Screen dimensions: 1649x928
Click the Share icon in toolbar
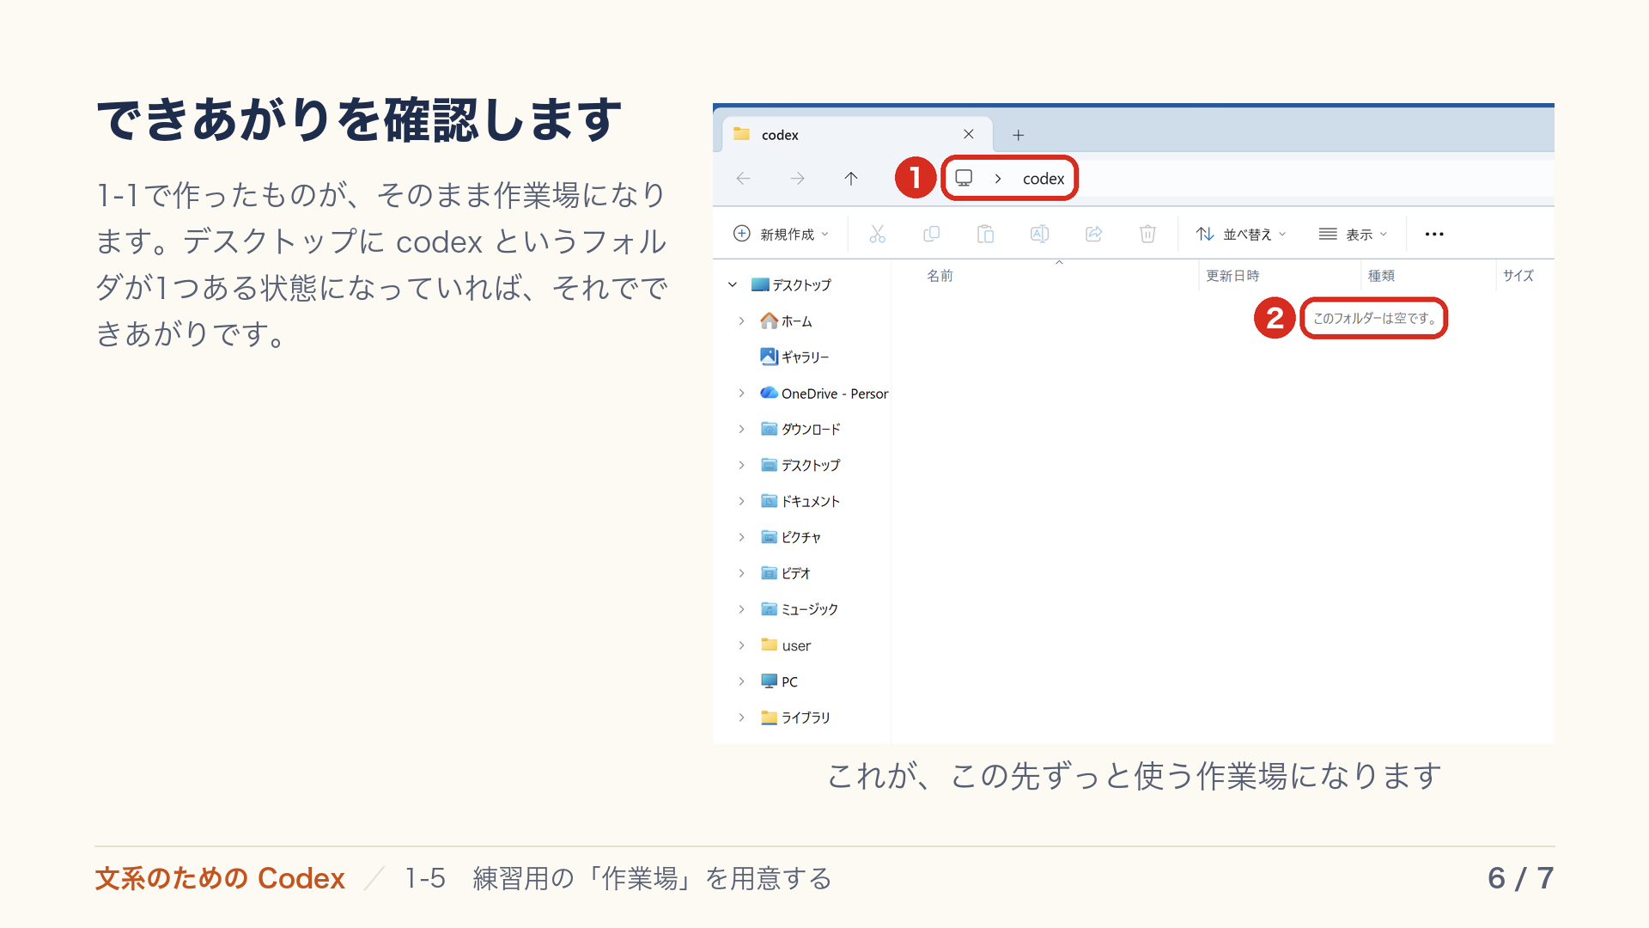(1093, 234)
